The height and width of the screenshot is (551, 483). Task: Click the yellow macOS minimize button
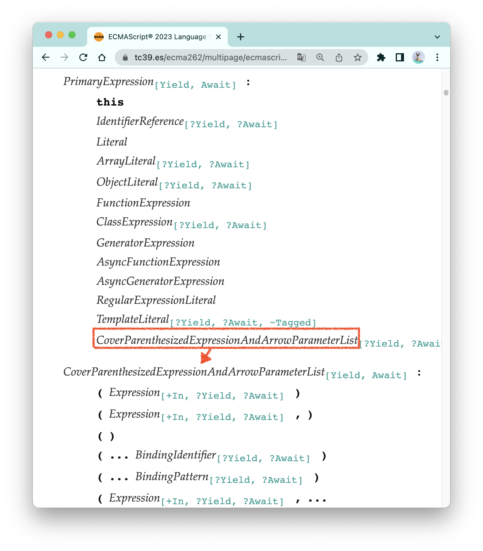point(60,35)
